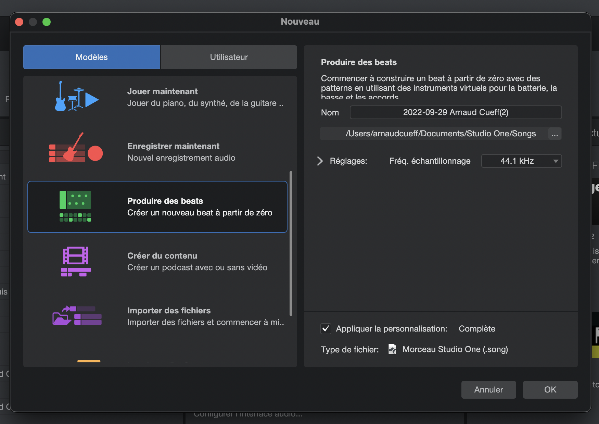The image size is (599, 424).
Task: Click 'Créer un podcast avec ou sans vidéo' description
Action: click(x=197, y=267)
